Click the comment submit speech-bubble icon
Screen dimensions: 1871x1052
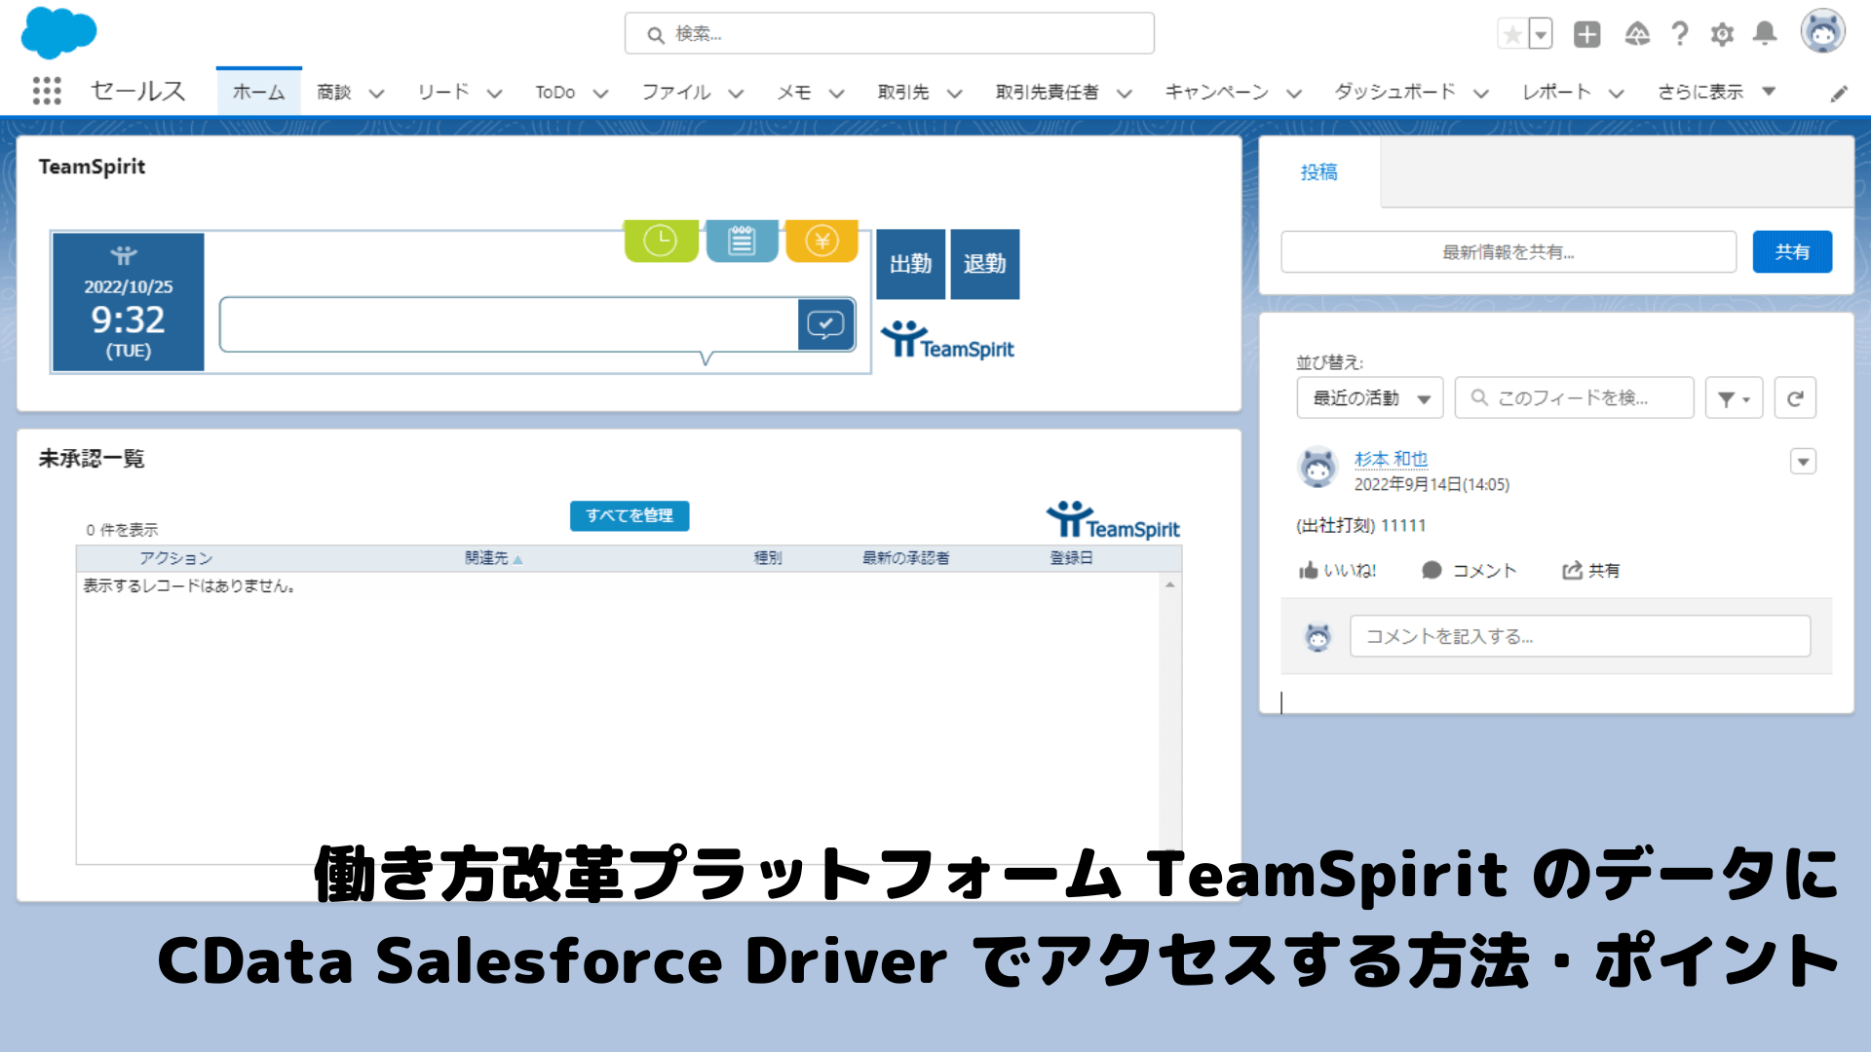[x=825, y=324]
